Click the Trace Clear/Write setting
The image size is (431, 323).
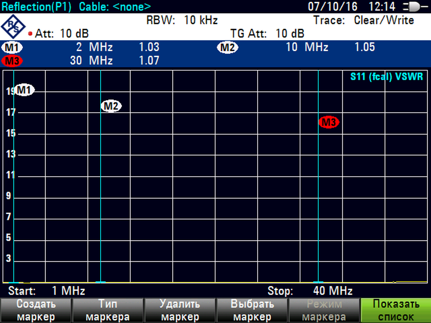pos(364,20)
